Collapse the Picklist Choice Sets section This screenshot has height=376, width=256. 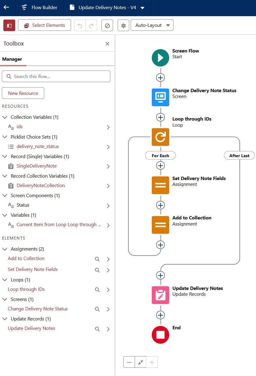pos(5,137)
